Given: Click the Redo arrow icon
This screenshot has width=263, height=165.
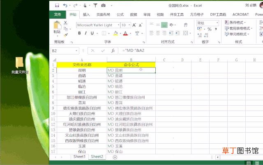Looking at the screenshot, I should pyautogui.click(x=75, y=5).
